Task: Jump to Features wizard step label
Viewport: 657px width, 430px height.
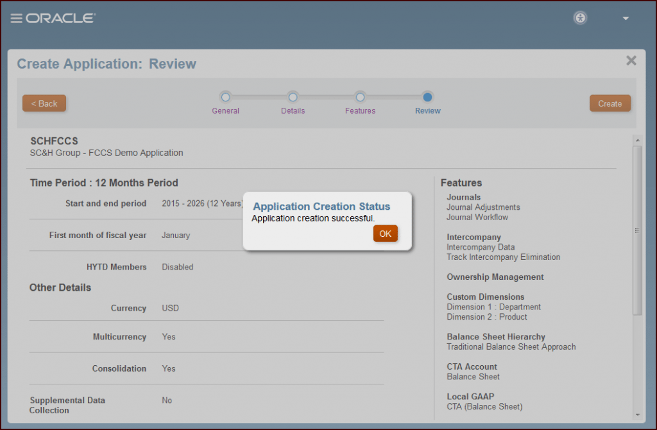Action: click(x=361, y=110)
